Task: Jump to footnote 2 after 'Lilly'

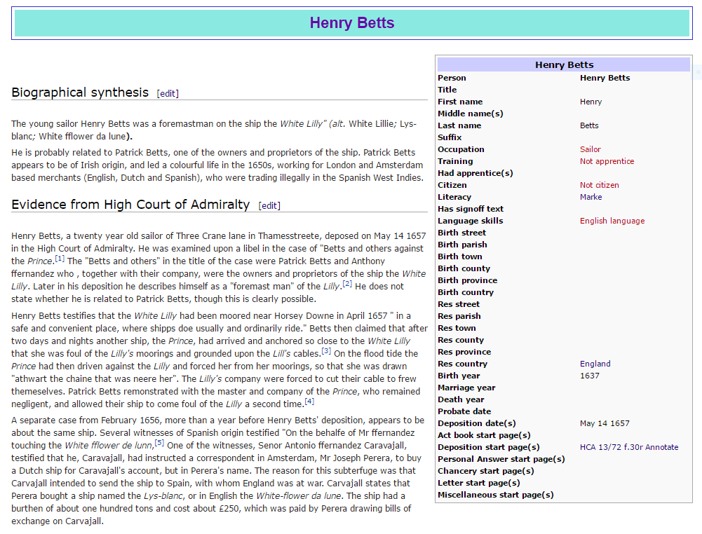Action: click(x=347, y=284)
